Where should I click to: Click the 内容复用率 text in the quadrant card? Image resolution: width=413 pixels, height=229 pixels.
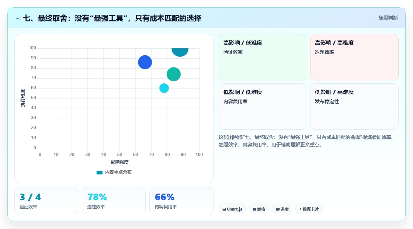235,101
